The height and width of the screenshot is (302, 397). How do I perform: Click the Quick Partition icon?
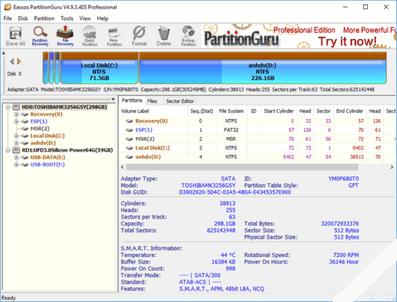(x=89, y=36)
